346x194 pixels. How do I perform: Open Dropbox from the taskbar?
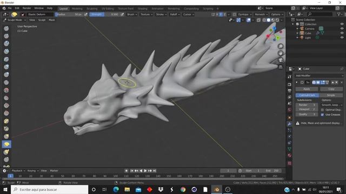[x=161, y=189]
